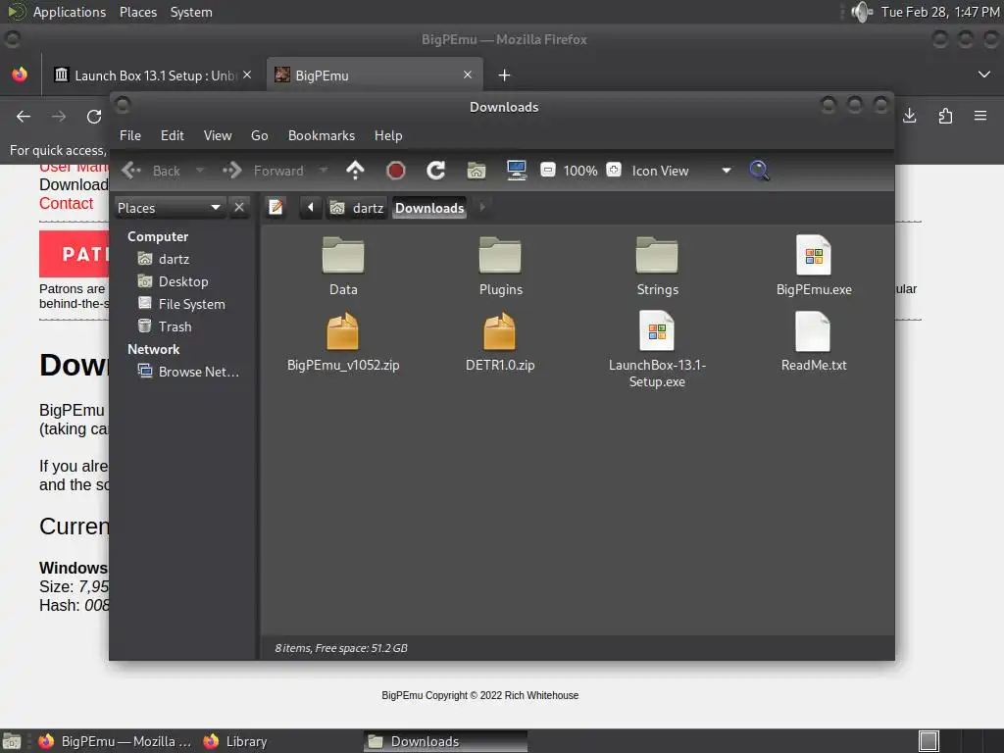Image resolution: width=1004 pixels, height=753 pixels.
Task: Open the Plugins folder
Action: point(500,267)
